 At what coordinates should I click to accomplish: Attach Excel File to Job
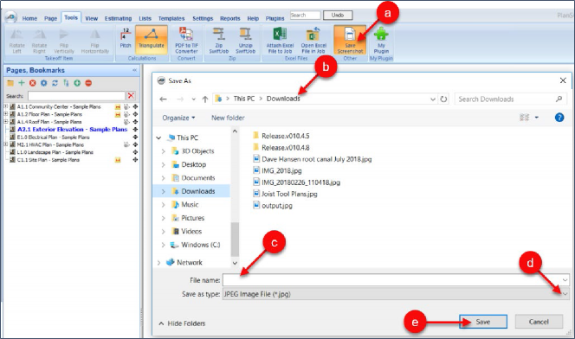(x=281, y=40)
